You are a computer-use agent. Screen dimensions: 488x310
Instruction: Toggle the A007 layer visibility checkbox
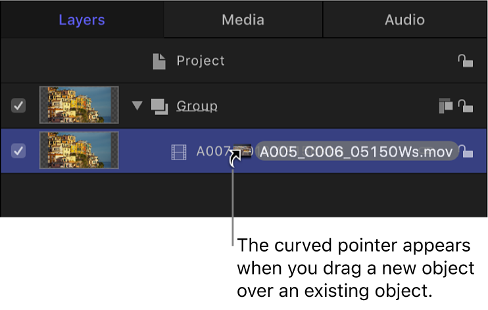19,151
